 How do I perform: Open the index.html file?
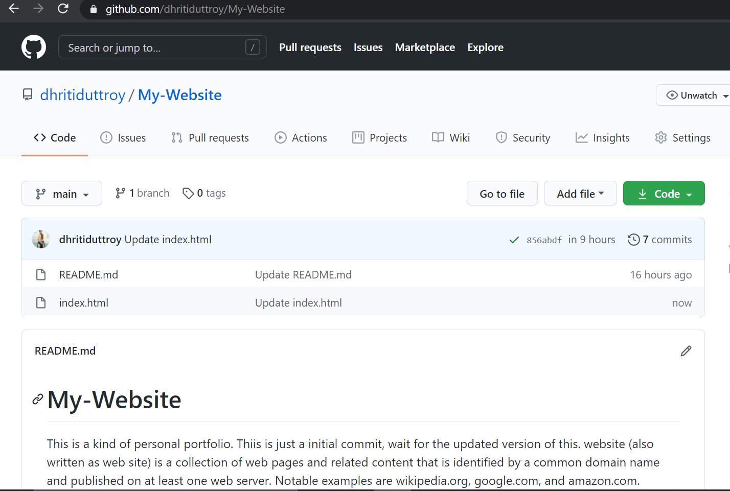tap(84, 303)
